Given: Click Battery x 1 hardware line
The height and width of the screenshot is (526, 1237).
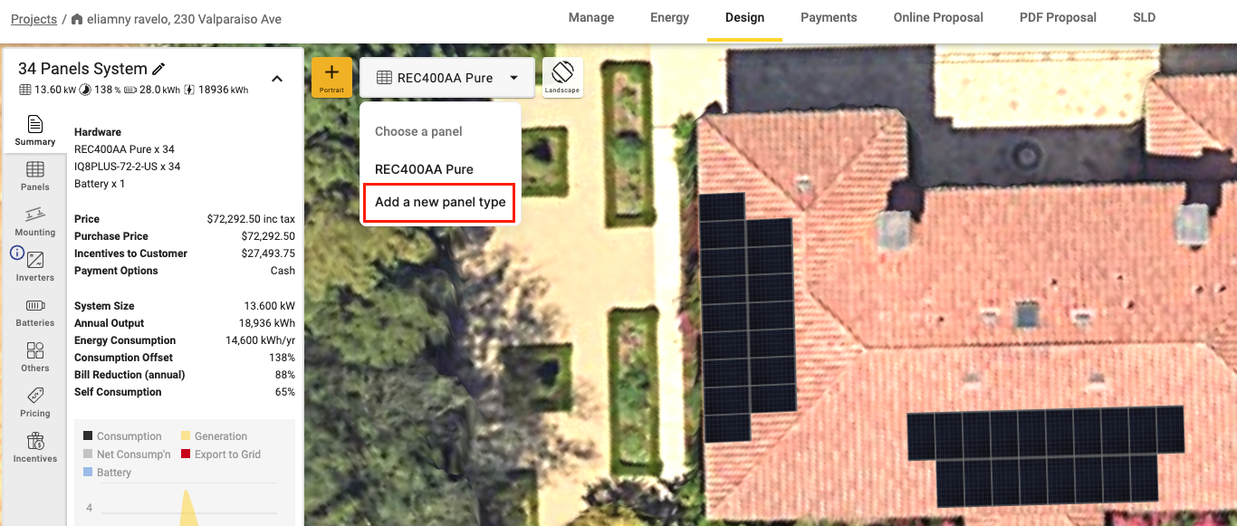Looking at the screenshot, I should pos(100,184).
